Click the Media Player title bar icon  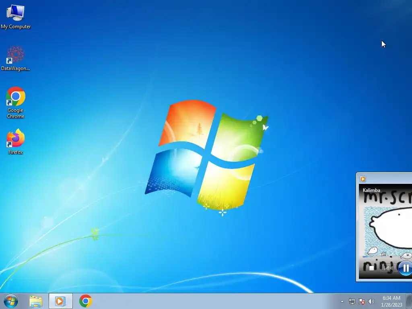[x=363, y=179]
